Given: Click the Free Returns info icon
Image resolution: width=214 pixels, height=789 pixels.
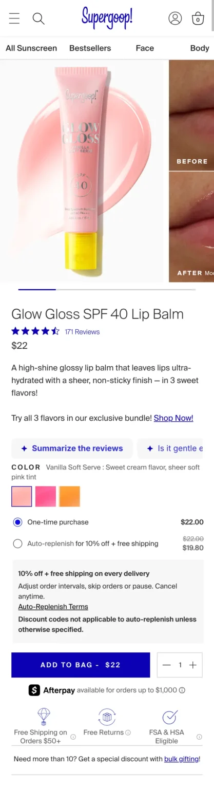Looking at the screenshot, I should click(128, 732).
